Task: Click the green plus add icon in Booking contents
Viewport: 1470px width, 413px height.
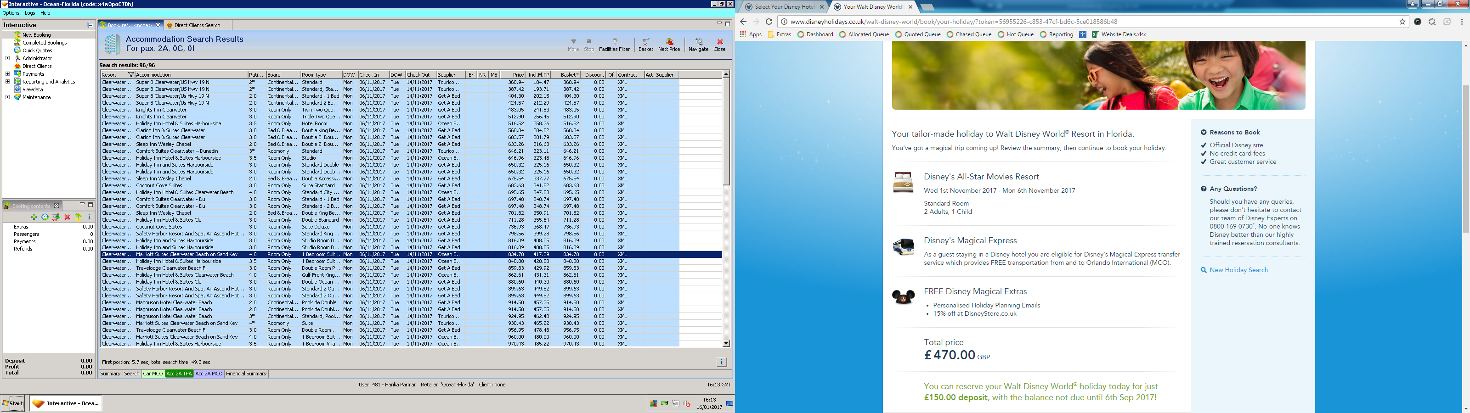Action: click(x=34, y=218)
